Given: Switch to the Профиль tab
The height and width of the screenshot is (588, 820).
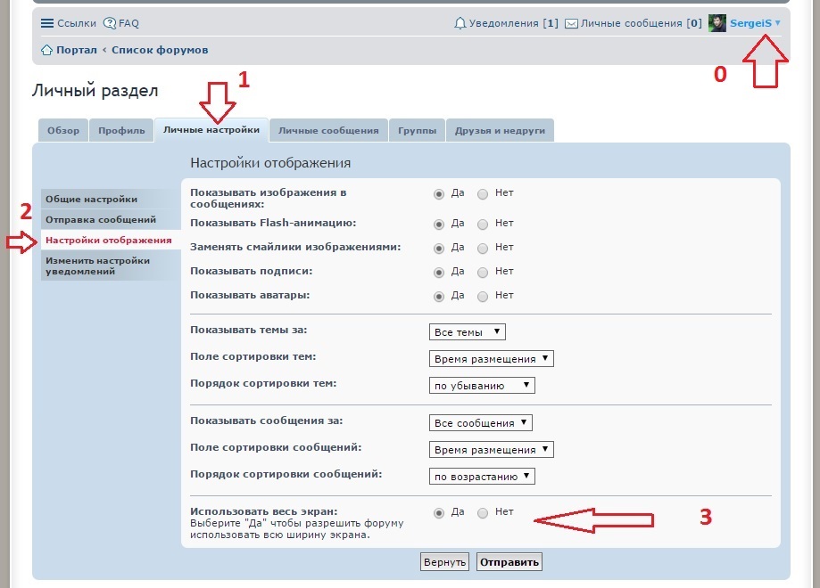Looking at the screenshot, I should tap(121, 130).
